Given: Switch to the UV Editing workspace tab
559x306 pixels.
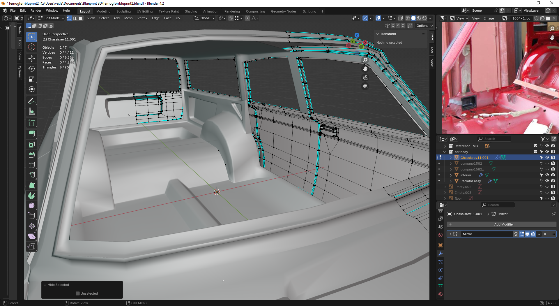Looking at the screenshot, I should [x=144, y=11].
